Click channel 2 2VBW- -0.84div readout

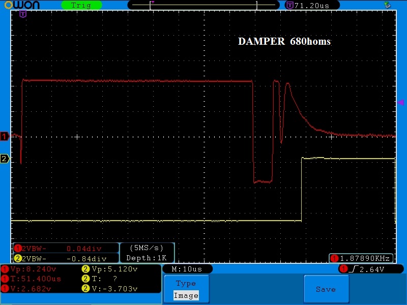[x=66, y=259]
